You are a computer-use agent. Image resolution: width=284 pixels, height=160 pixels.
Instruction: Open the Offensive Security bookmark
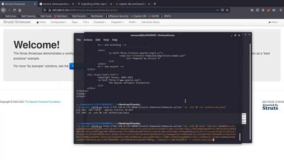coord(117,16)
